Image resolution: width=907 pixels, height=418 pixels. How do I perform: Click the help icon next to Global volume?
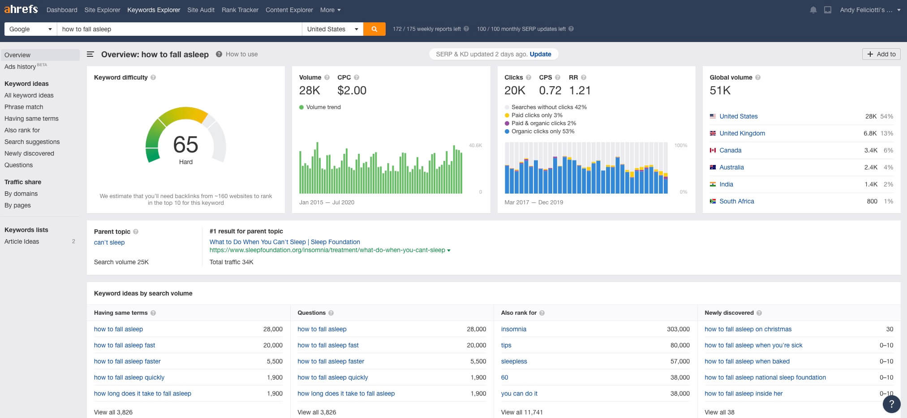coord(758,77)
